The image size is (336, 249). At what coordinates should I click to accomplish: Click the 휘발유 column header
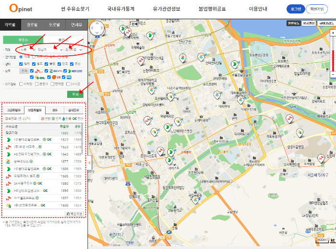click(64, 127)
